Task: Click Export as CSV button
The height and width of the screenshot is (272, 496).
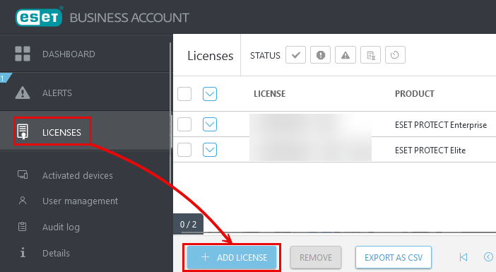Action: click(x=393, y=257)
